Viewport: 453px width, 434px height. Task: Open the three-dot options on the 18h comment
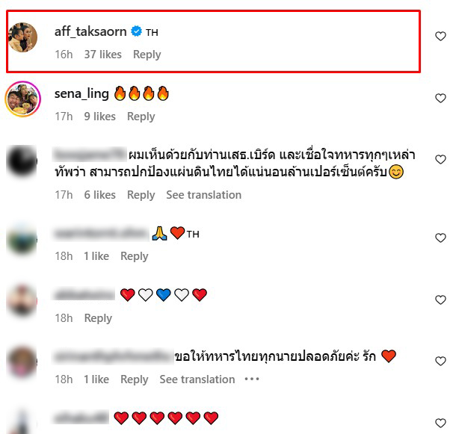(252, 379)
